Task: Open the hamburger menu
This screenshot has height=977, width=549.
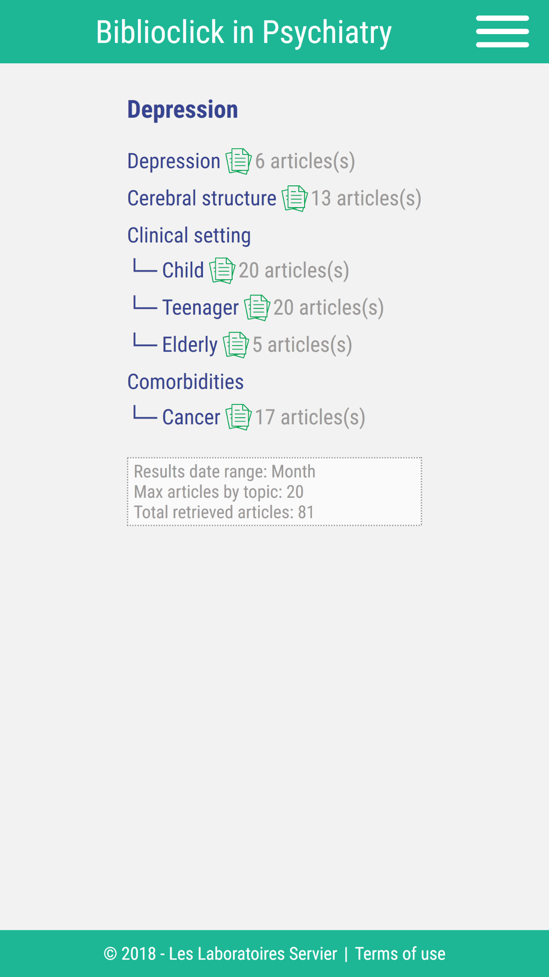Action: [x=502, y=31]
